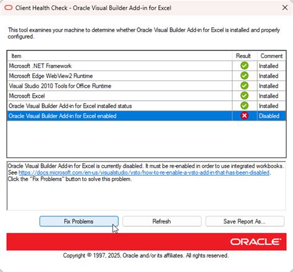Click the Fix Problems button
The image size is (293, 272).
point(79,221)
